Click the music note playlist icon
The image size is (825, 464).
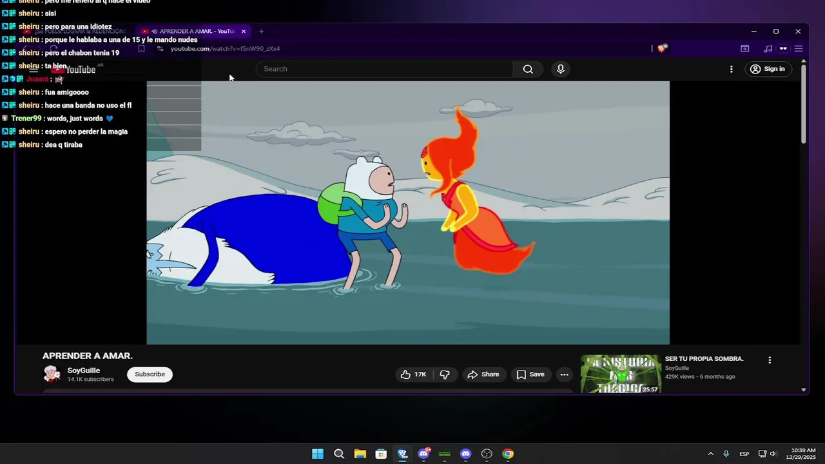pos(768,48)
